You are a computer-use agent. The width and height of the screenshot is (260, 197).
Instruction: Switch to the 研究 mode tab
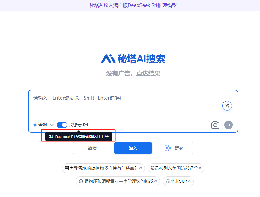pyautogui.click(x=173, y=148)
